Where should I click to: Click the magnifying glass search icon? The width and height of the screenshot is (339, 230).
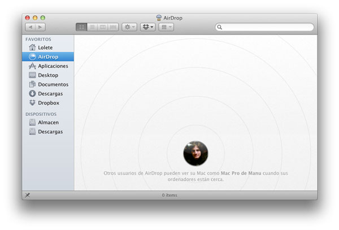pyautogui.click(x=219, y=27)
